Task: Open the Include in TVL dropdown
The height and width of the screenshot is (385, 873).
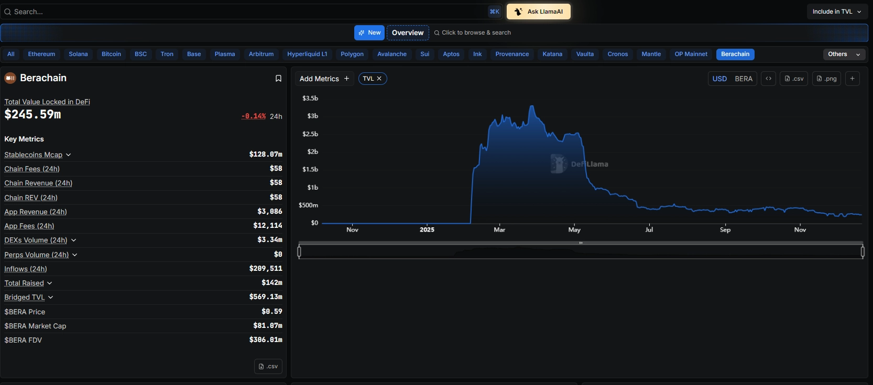Action: pos(836,12)
